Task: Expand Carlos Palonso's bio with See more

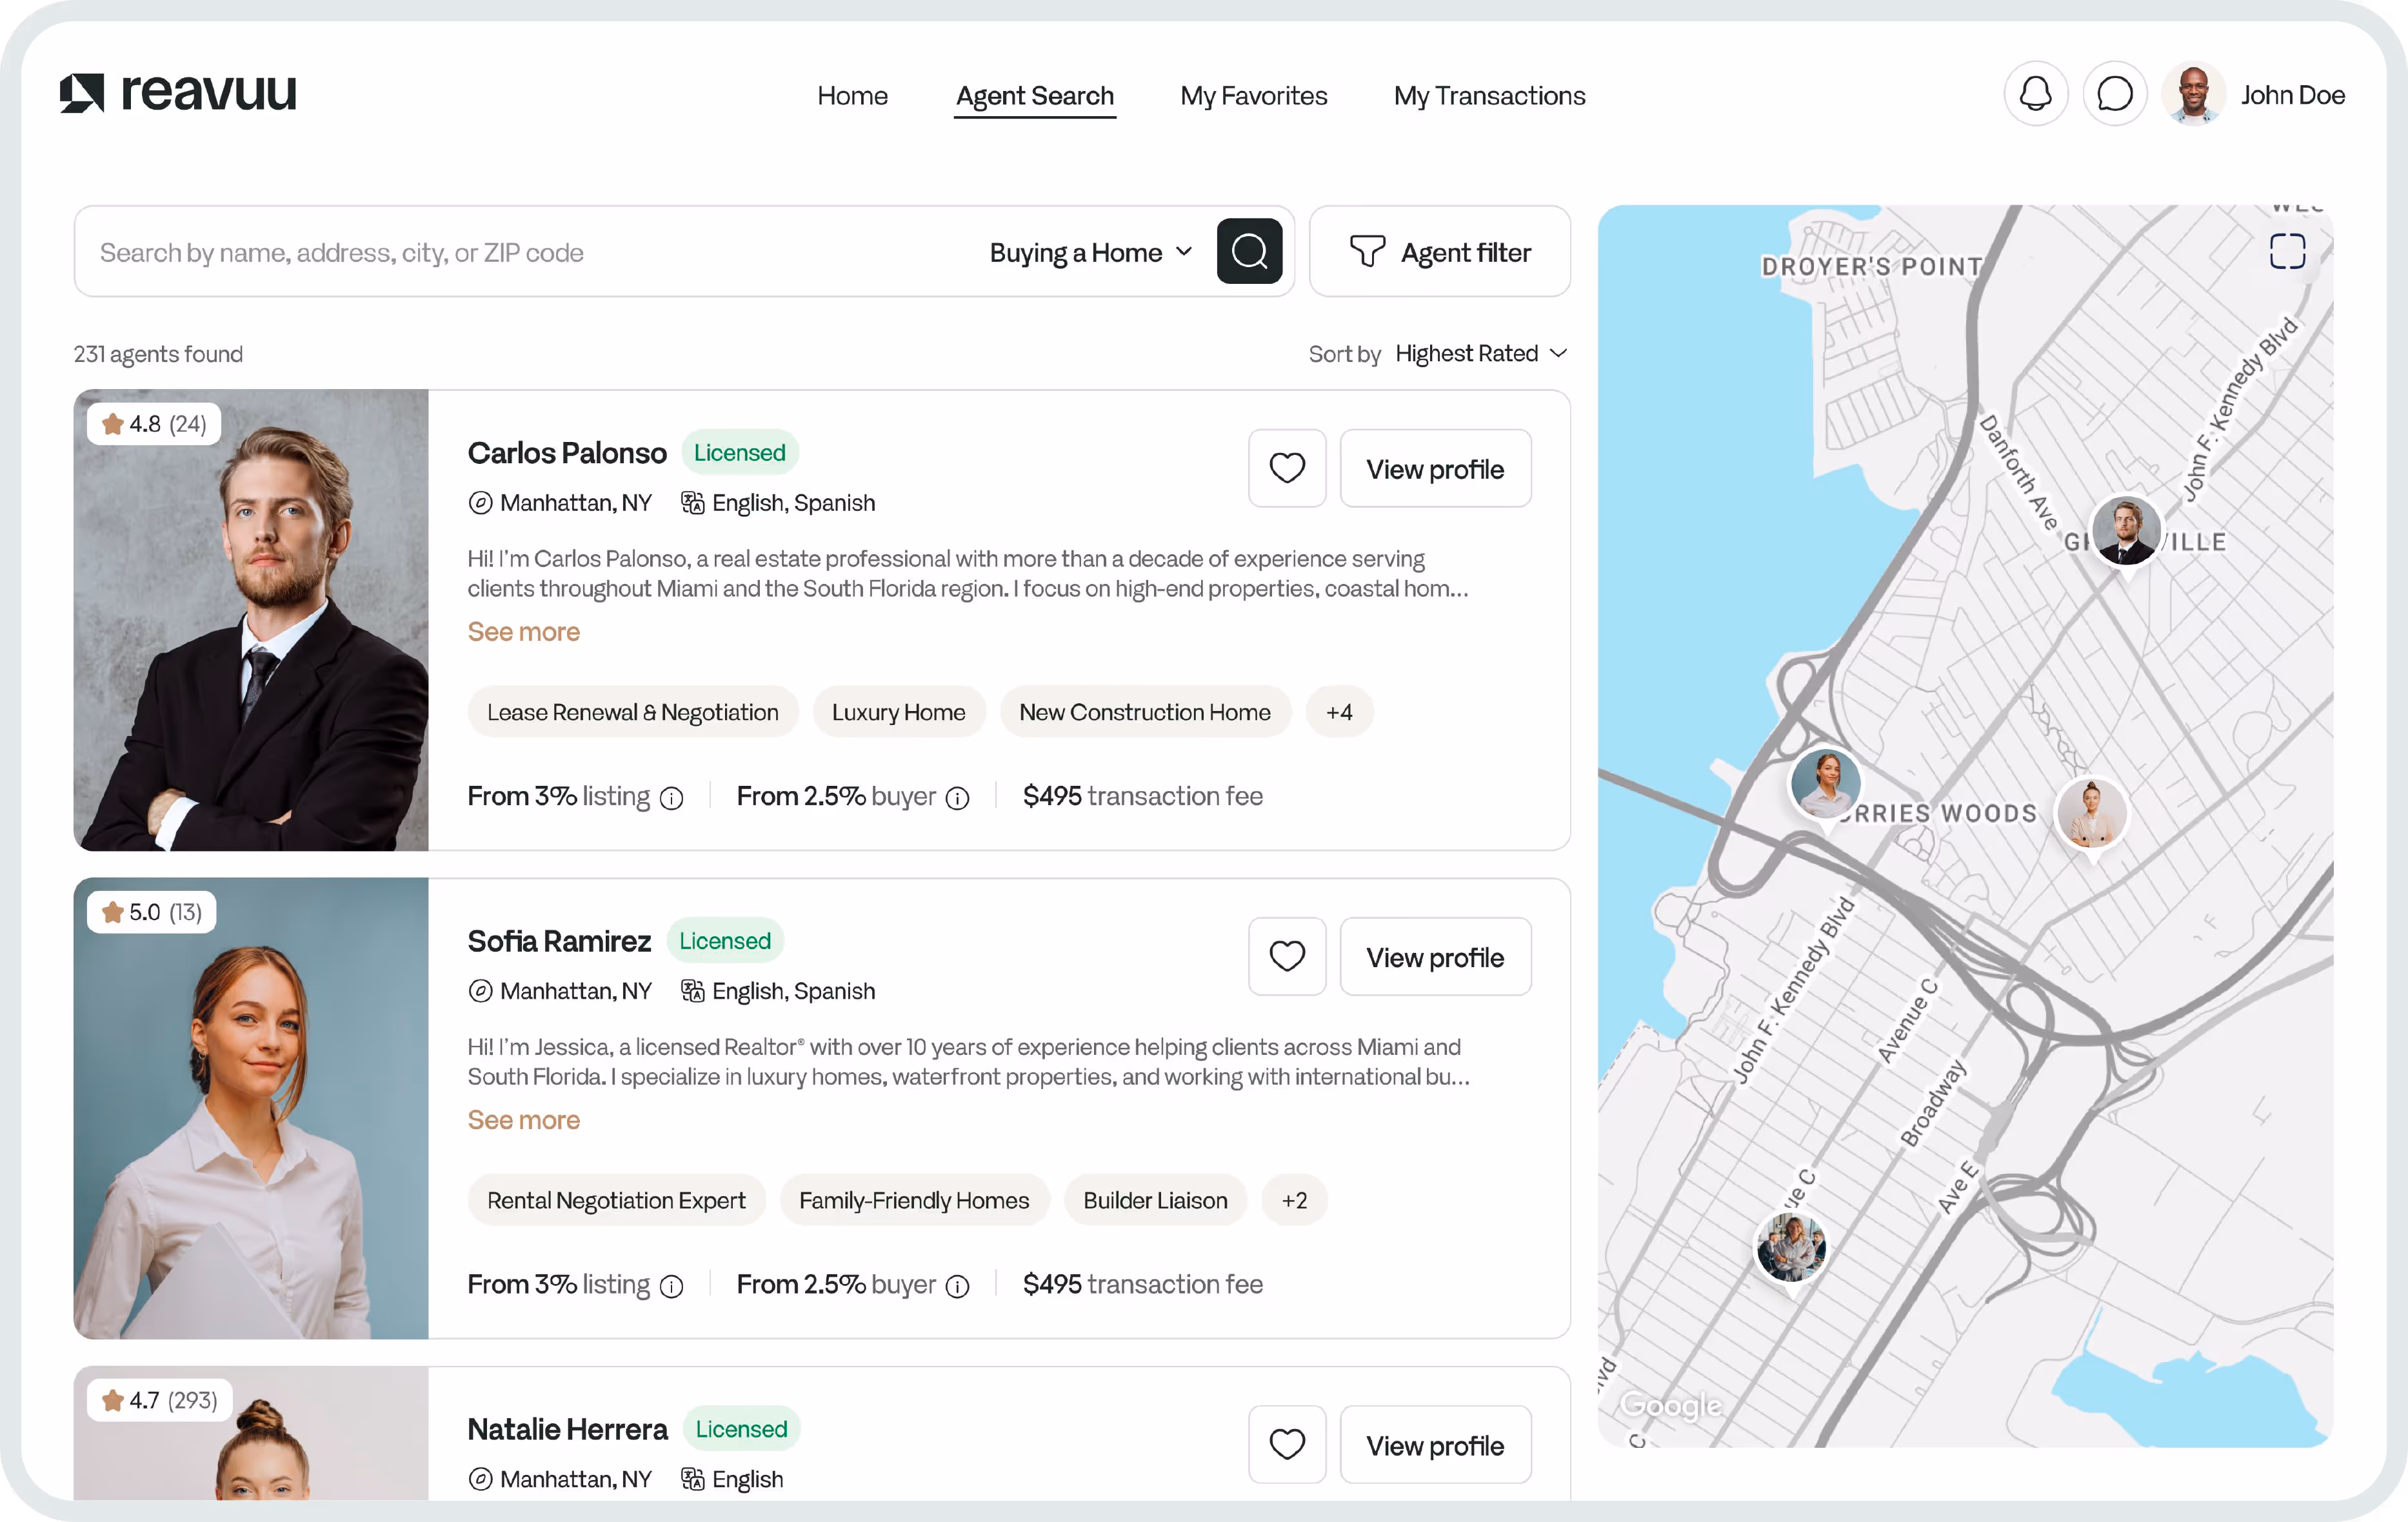Action: pyautogui.click(x=523, y=632)
